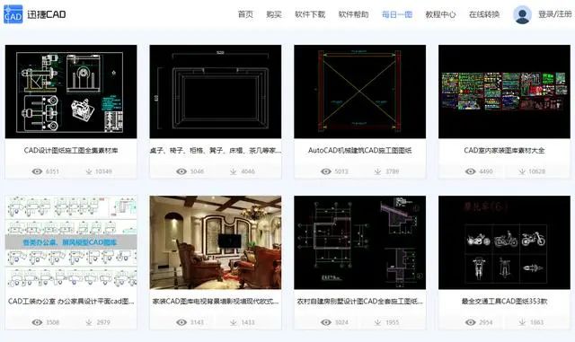Click eye icon under 家装CAD图库电视背景墙 card
The image size is (575, 342).
point(181,322)
